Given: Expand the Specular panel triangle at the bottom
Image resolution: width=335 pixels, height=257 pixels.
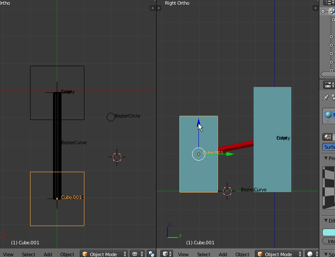Looking at the screenshot, I should (x=326, y=254).
